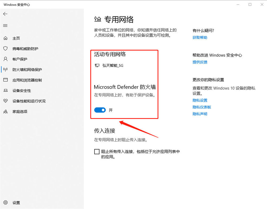This screenshot has height=209, width=267.
Task: Click the person icon for 帐户保护
Action: coord(5,59)
